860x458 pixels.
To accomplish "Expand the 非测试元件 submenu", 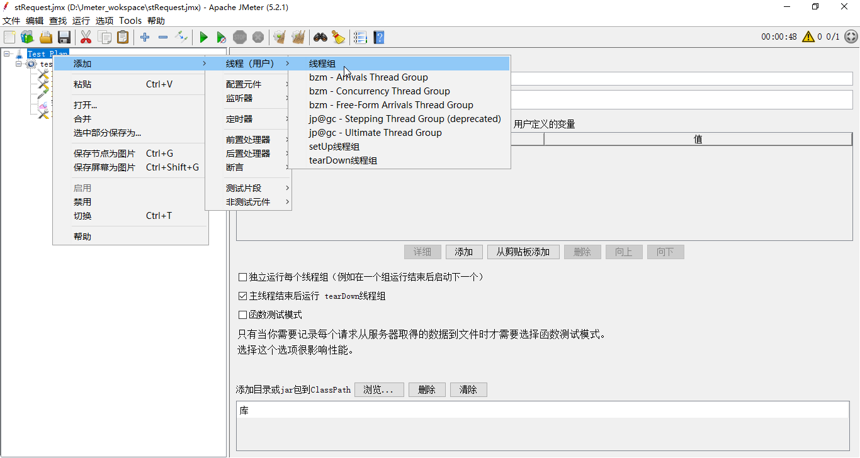I will 248,202.
